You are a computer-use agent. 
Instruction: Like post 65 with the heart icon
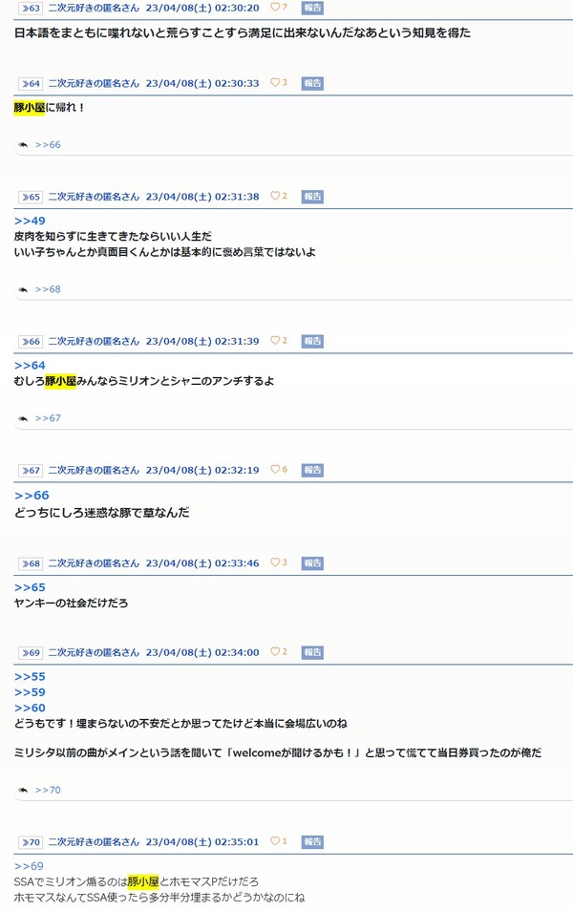(275, 196)
